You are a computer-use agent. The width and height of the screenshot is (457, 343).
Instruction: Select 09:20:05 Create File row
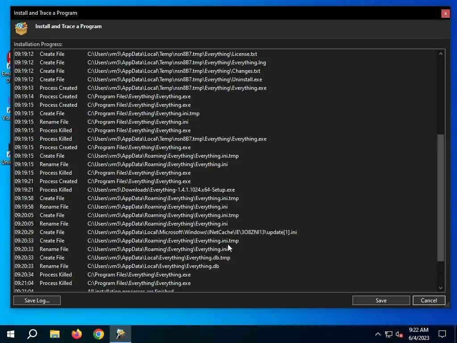coord(225,215)
